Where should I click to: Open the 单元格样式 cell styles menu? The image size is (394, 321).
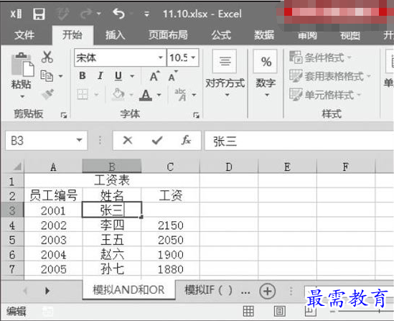(x=325, y=95)
